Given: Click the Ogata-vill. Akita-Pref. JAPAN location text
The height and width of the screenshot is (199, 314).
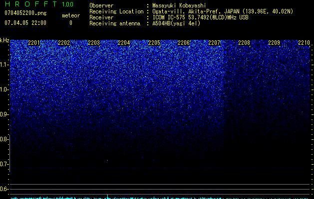Looking at the screenshot, I should (x=223, y=11).
